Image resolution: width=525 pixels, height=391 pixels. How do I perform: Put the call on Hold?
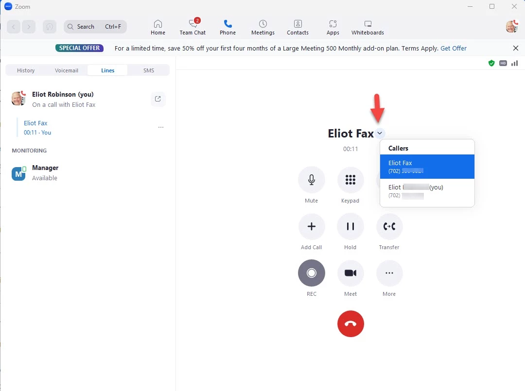[350, 226]
